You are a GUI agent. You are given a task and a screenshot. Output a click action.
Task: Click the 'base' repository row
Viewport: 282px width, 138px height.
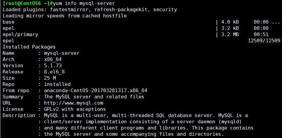coord(141,22)
